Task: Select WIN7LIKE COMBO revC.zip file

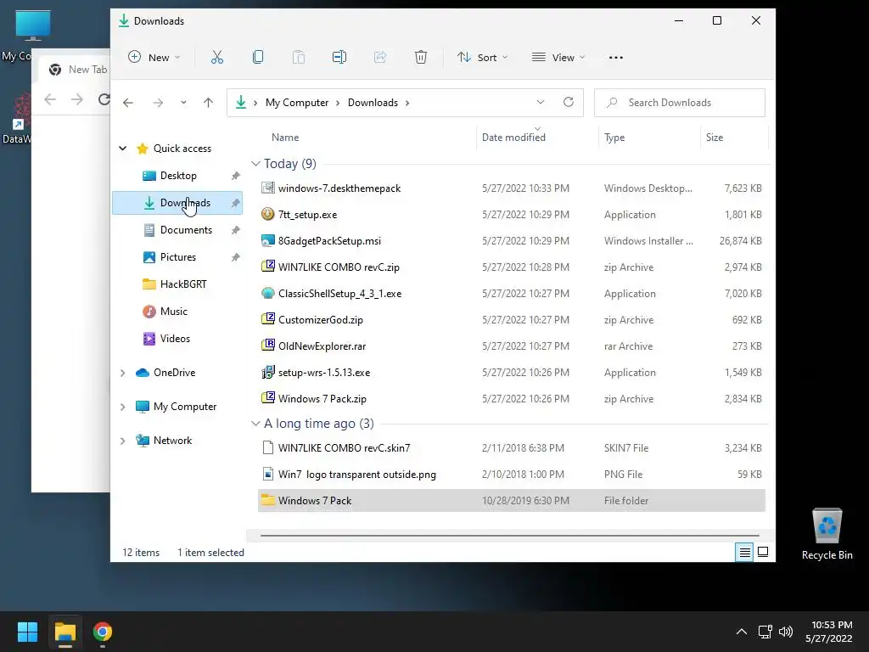Action: [512, 267]
